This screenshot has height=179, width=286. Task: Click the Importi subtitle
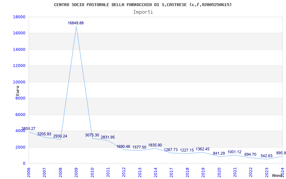point(143,12)
